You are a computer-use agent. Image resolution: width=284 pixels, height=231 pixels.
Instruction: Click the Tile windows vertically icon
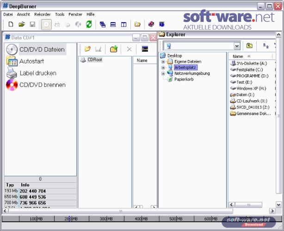click(x=123, y=24)
